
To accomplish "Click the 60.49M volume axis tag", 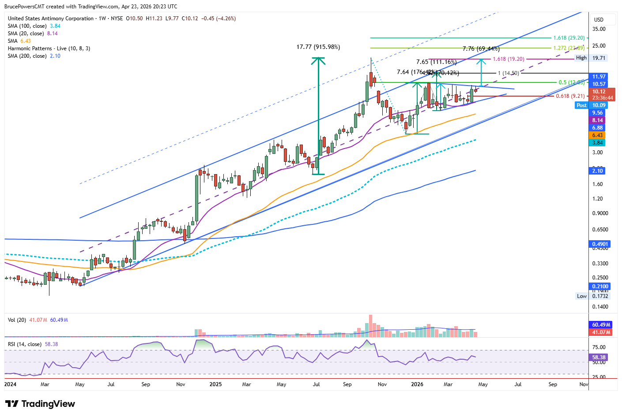I will [x=601, y=325].
